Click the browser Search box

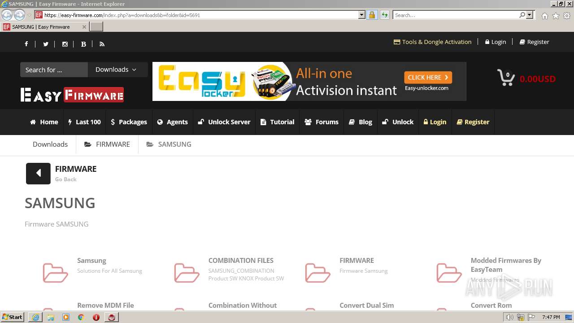click(x=456, y=15)
